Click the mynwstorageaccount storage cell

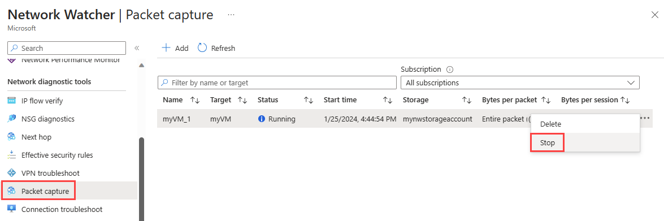coord(437,119)
